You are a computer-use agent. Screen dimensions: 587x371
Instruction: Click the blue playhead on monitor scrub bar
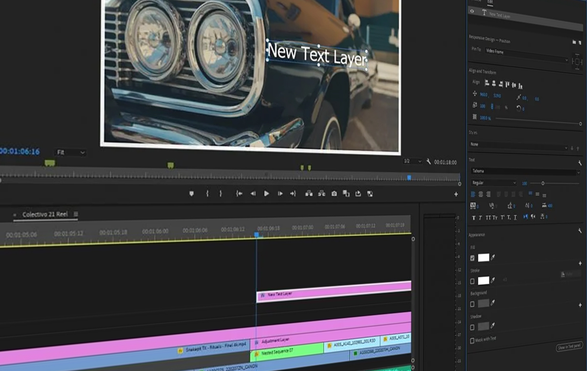409,177
